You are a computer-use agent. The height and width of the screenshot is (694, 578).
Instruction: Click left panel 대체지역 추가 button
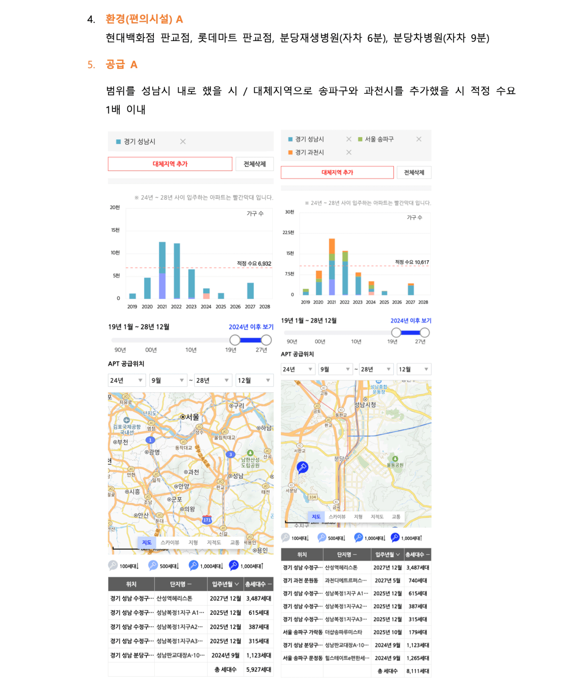170,164
